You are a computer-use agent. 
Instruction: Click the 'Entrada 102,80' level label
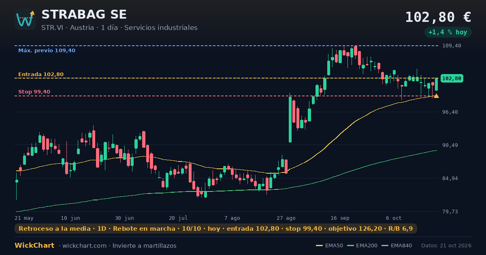coord(41,74)
